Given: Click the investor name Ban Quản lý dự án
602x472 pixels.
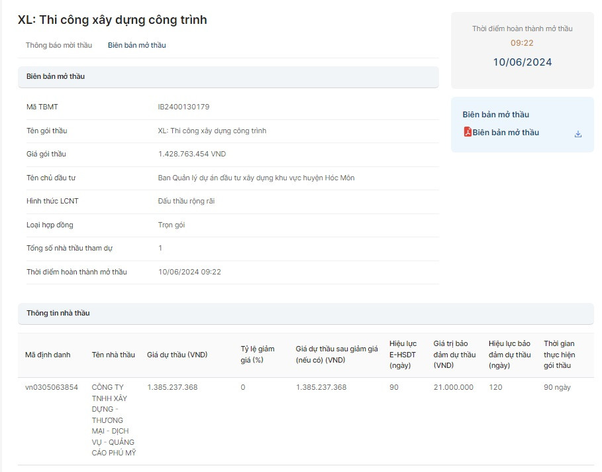Looking at the screenshot, I should tap(256, 178).
